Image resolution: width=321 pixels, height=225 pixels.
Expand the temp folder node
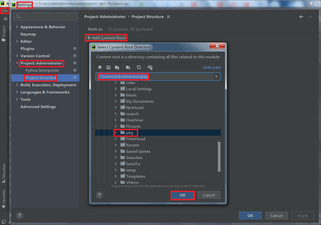coord(116,170)
